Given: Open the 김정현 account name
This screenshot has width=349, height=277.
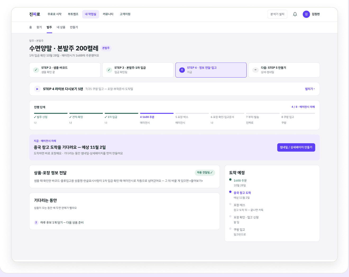Looking at the screenshot, I should pyautogui.click(x=316, y=14).
